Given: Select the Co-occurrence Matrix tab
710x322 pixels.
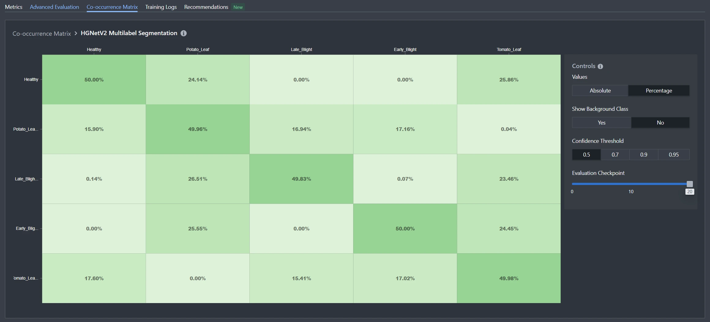Looking at the screenshot, I should (112, 7).
